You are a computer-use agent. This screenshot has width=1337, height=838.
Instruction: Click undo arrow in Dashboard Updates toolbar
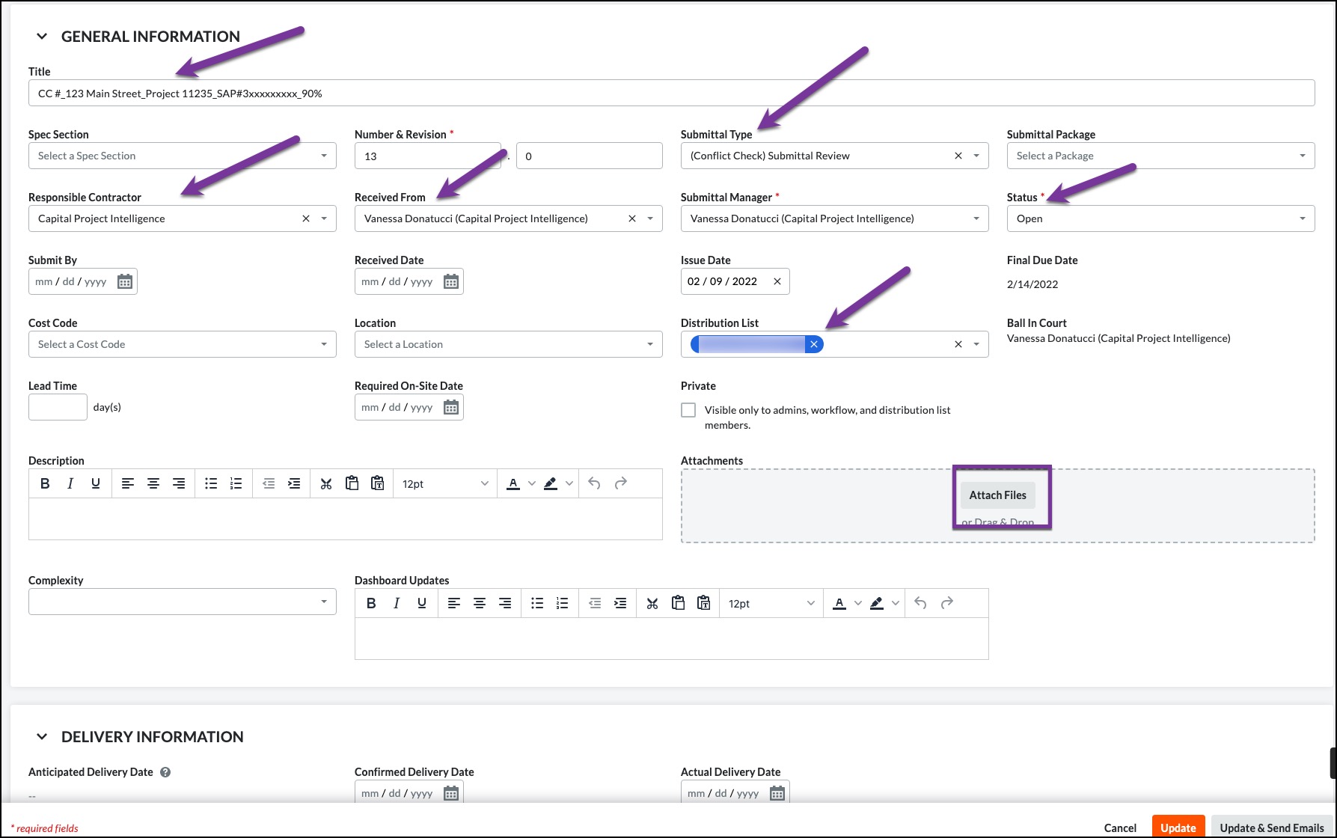pyautogui.click(x=920, y=603)
